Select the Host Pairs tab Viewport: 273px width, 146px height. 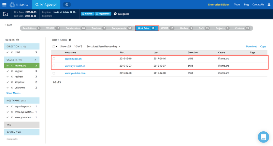147,28
